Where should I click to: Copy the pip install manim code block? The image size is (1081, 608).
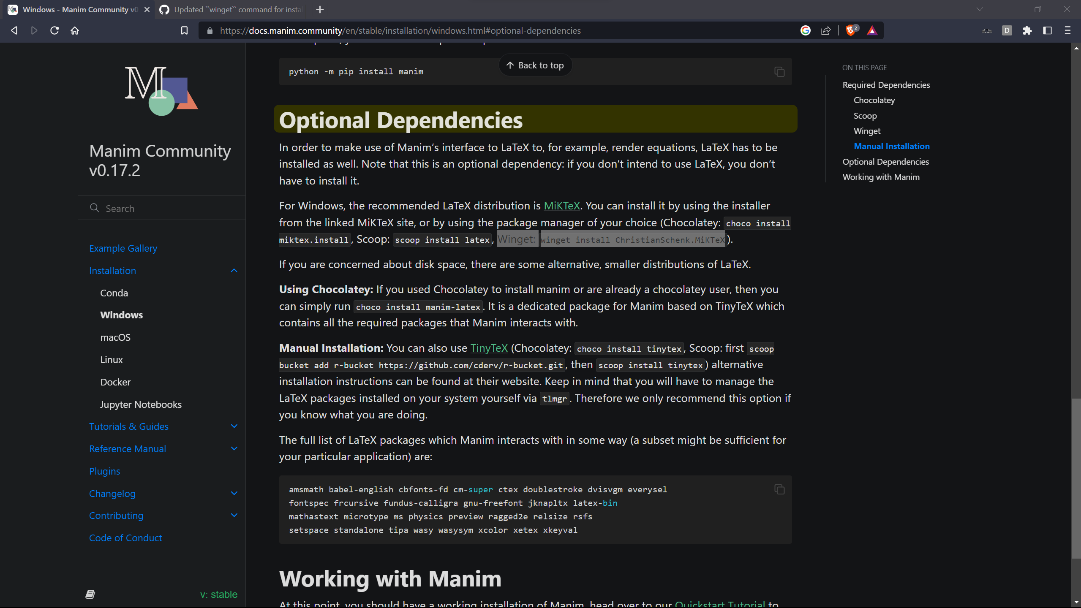pos(779,72)
